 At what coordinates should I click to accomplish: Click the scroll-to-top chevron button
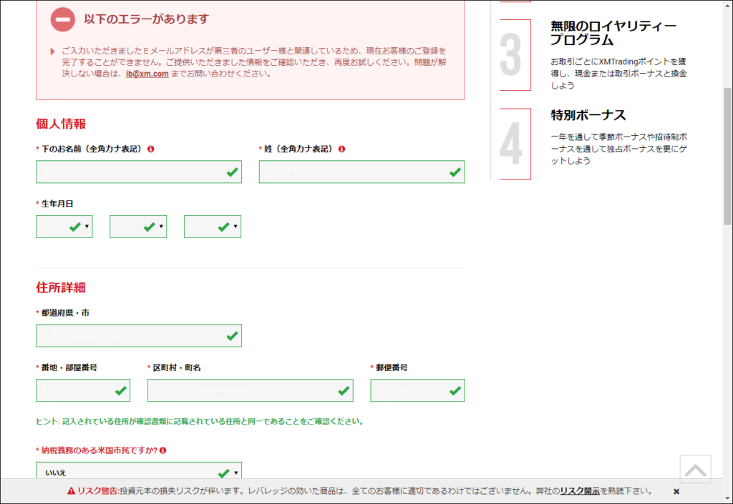(x=695, y=470)
